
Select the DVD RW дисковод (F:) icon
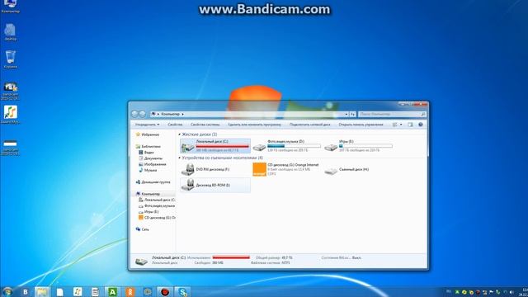pos(187,169)
